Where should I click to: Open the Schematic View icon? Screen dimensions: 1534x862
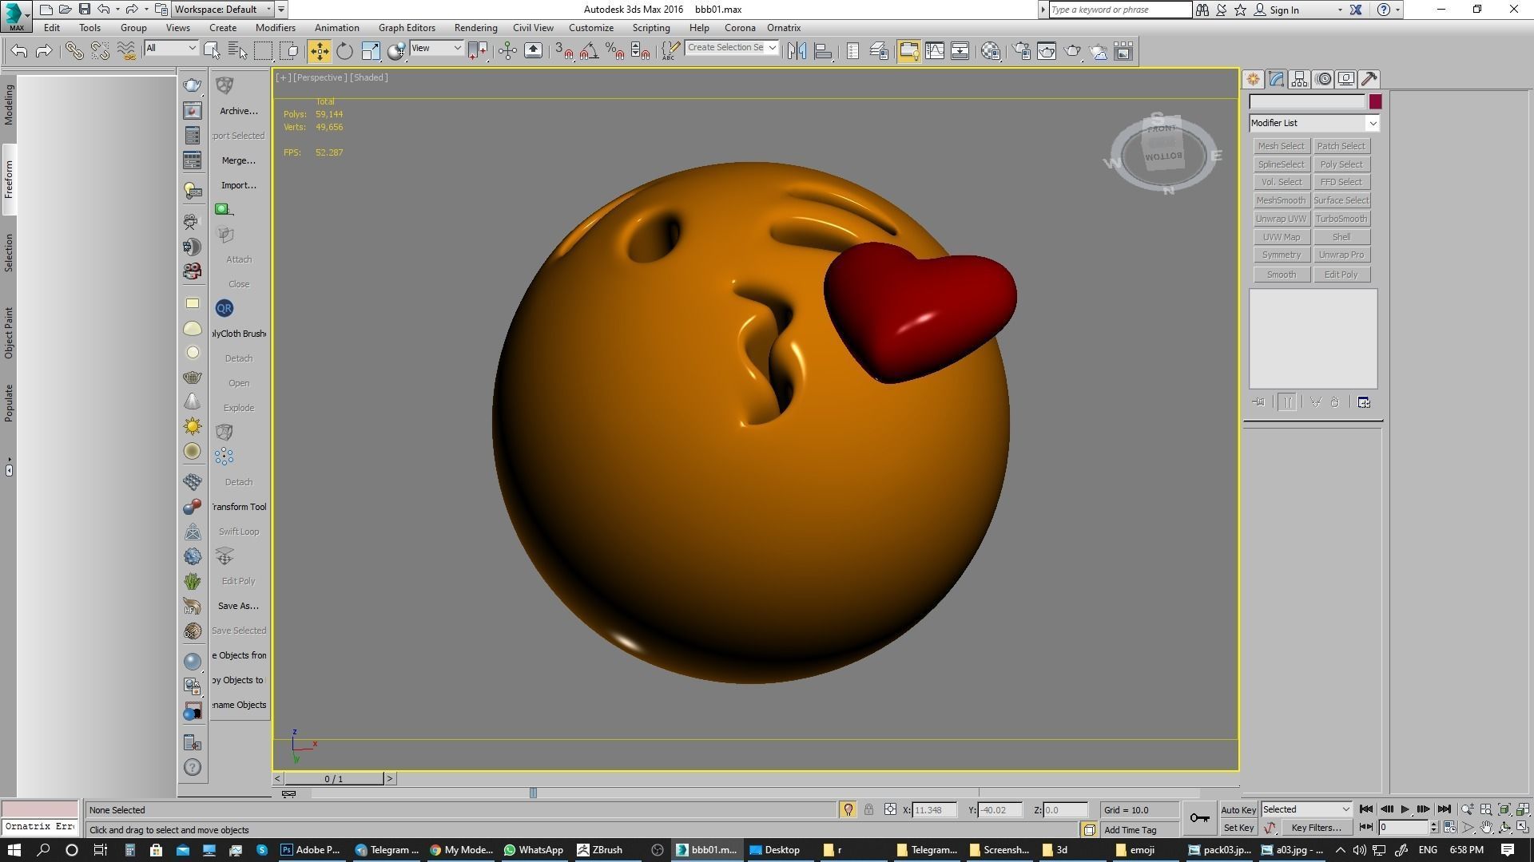(x=960, y=51)
